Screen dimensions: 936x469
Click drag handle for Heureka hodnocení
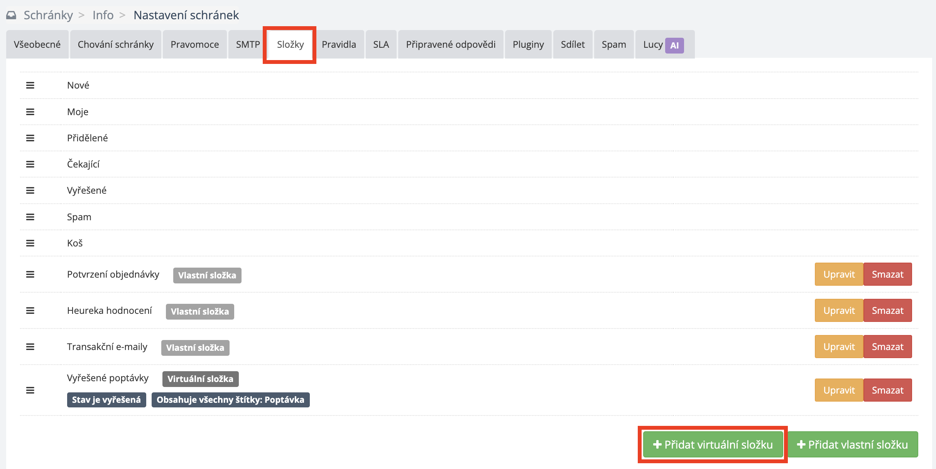pyautogui.click(x=30, y=310)
